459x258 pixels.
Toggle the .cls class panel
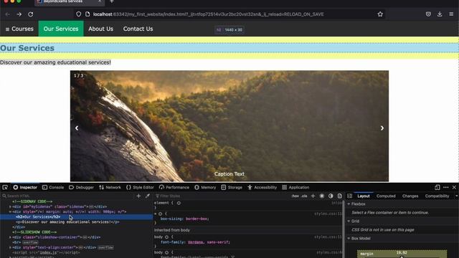click(304, 196)
